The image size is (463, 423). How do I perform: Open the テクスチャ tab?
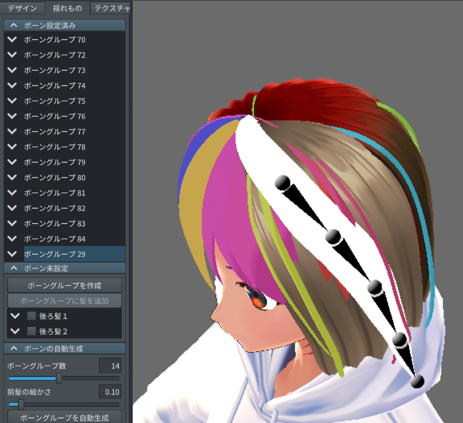pyautogui.click(x=111, y=7)
